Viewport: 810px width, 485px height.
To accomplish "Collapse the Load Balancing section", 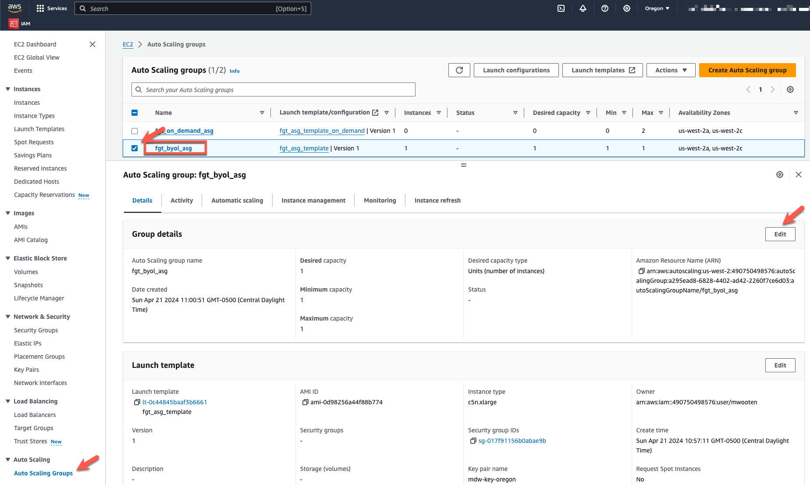I will tap(8, 401).
